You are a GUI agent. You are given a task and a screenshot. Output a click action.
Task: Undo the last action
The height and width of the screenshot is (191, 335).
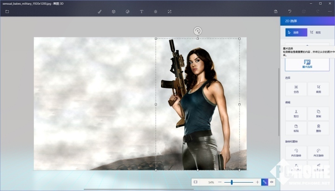(x=290, y=12)
